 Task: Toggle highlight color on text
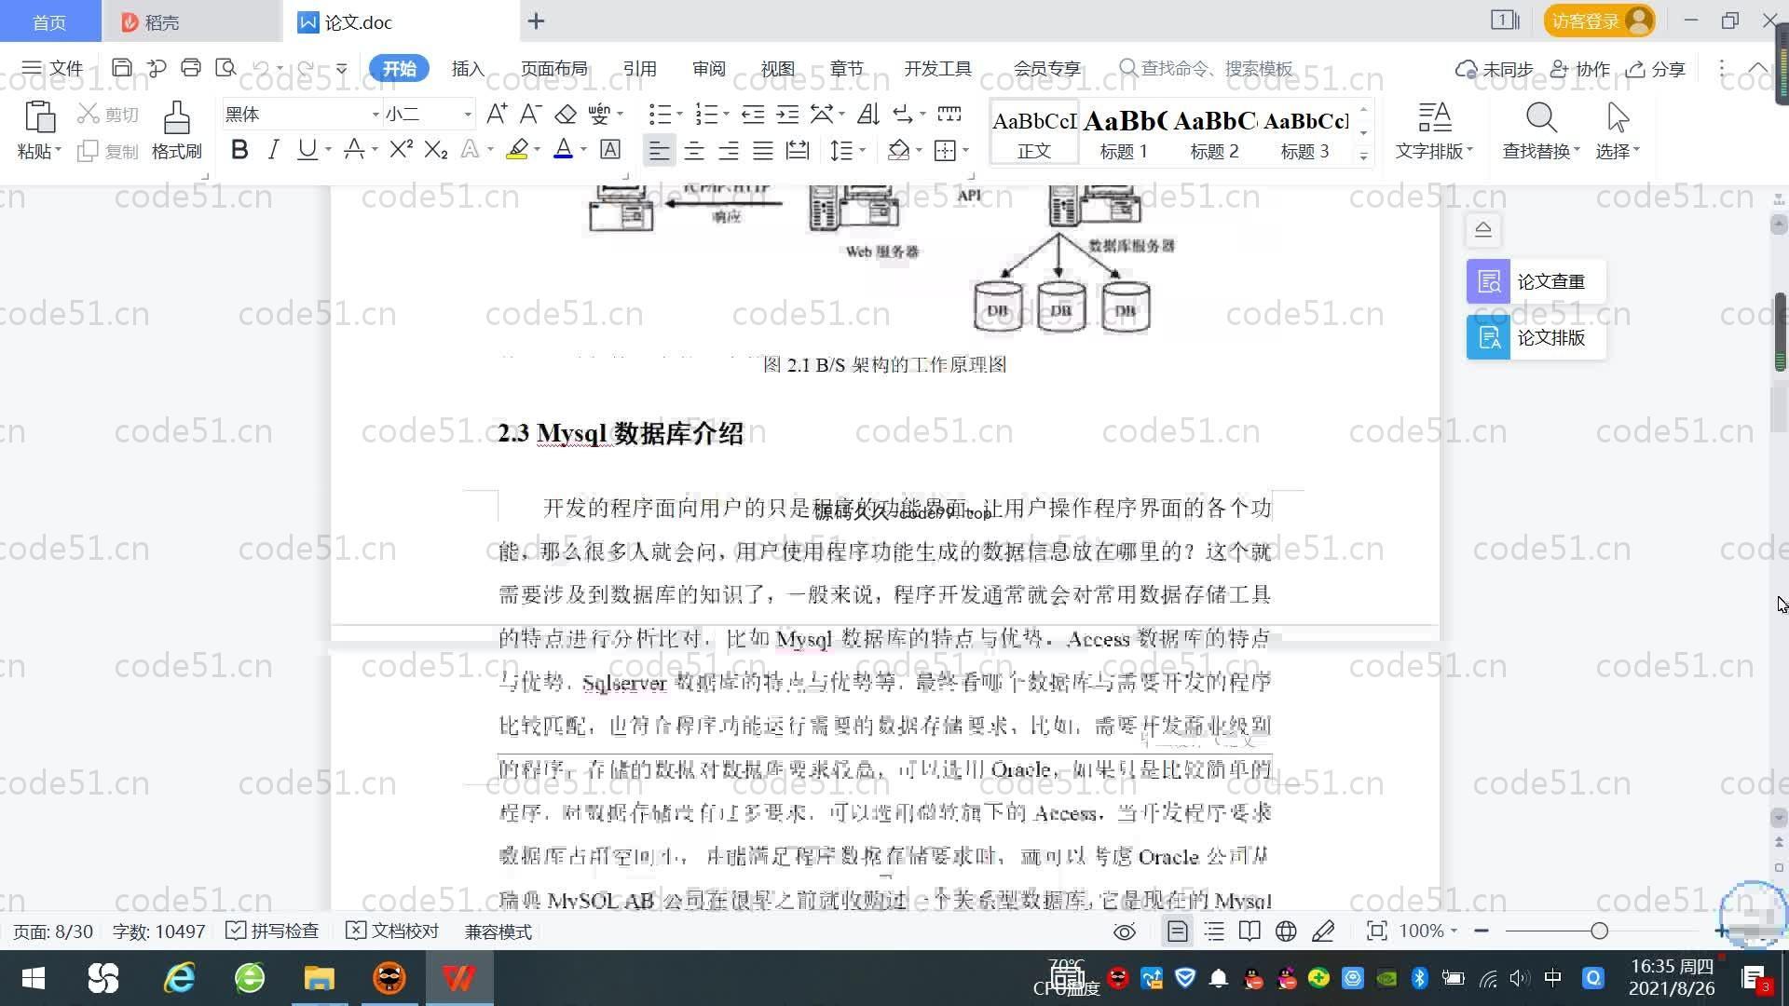point(517,150)
